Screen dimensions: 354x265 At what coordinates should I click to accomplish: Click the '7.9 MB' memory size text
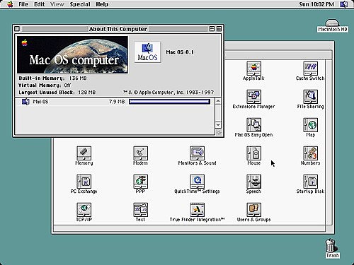(x=117, y=102)
